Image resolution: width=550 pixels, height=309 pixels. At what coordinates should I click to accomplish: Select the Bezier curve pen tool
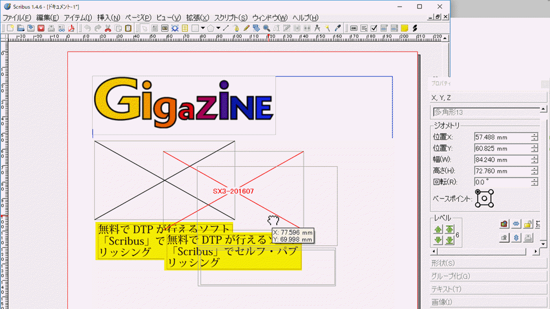tap(237, 28)
